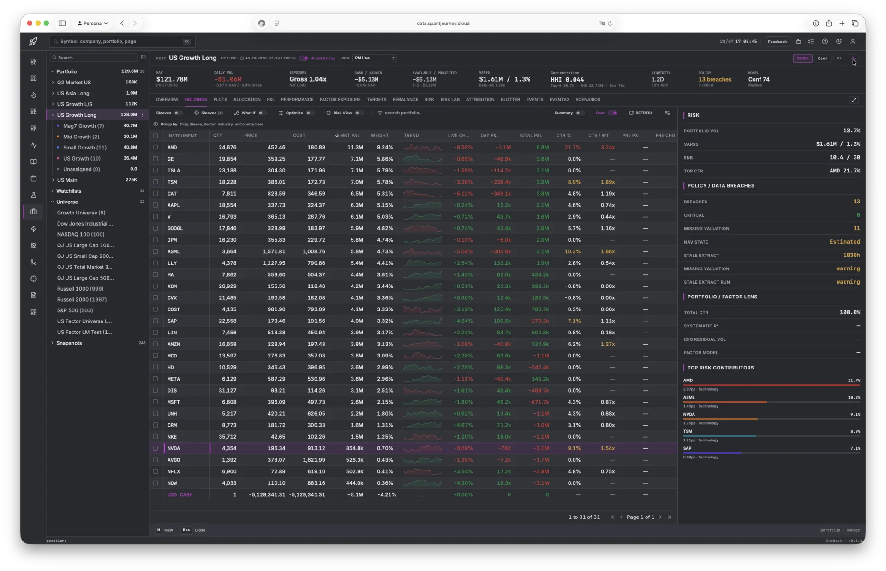Go to the Rebalance tab

pos(405,100)
